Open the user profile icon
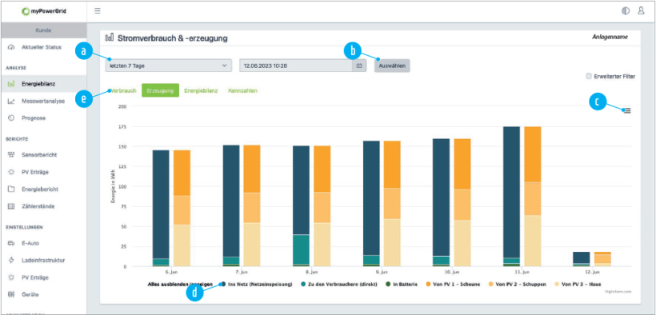This screenshot has height=315, width=656. [641, 11]
